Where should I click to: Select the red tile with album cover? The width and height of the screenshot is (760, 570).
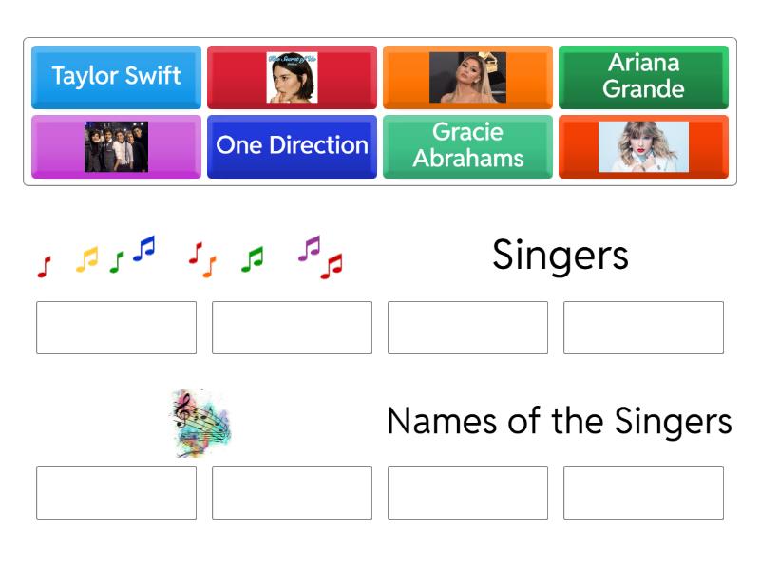click(x=292, y=76)
